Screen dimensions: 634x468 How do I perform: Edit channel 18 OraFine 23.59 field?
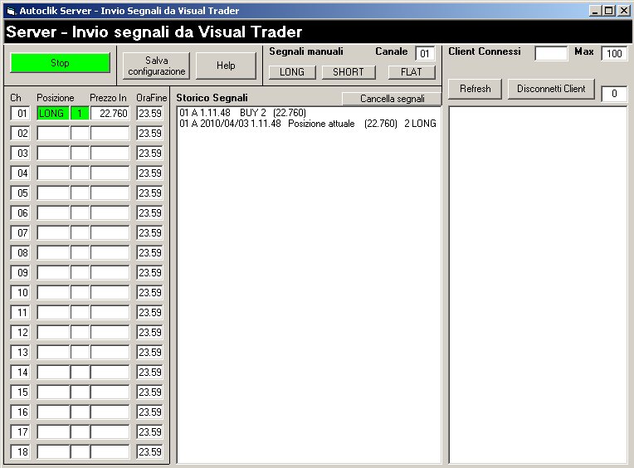coord(149,452)
